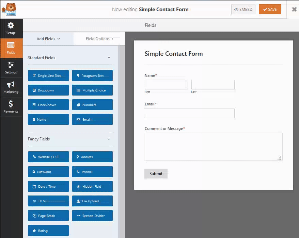Add a Dropdown field
The width and height of the screenshot is (299, 238).
pos(48,90)
